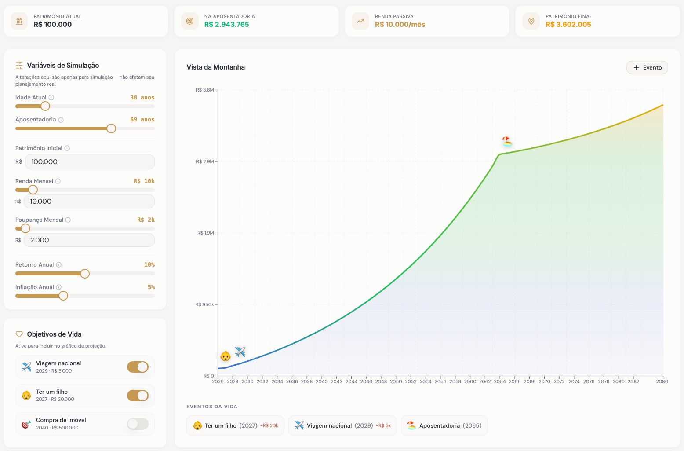This screenshot has width=684, height=451.
Task: Click the info icon beside Aposentadoria label
Action: pos(61,120)
